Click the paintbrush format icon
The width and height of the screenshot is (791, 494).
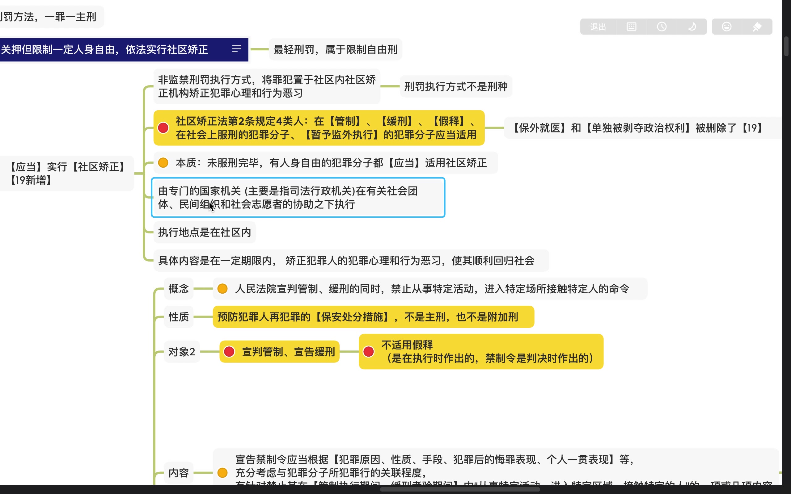click(x=757, y=27)
